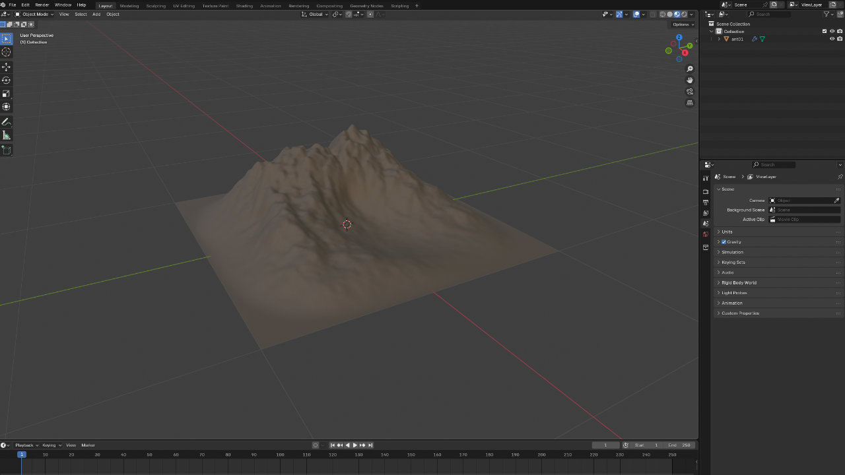Select the Add Cube tool
The image size is (845, 475).
tap(7, 150)
